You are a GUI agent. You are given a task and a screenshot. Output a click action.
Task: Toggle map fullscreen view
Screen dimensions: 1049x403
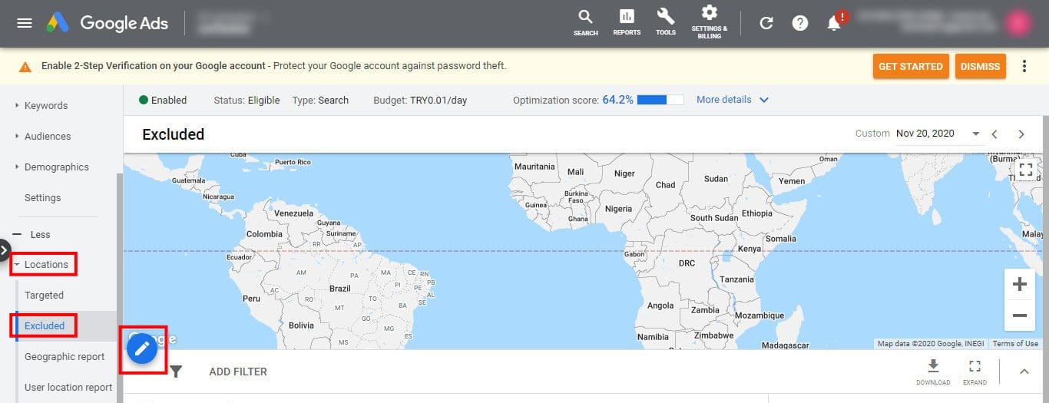[1025, 170]
